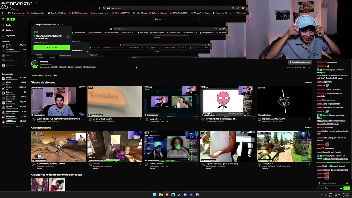Click Nuevos mensajes chat divider

333,162
